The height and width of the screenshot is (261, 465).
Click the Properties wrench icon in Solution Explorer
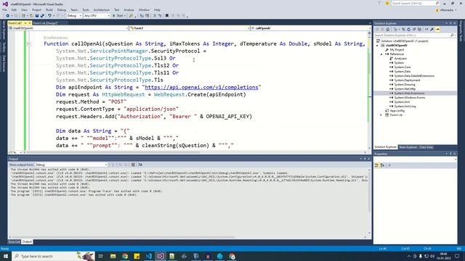(x=432, y=29)
